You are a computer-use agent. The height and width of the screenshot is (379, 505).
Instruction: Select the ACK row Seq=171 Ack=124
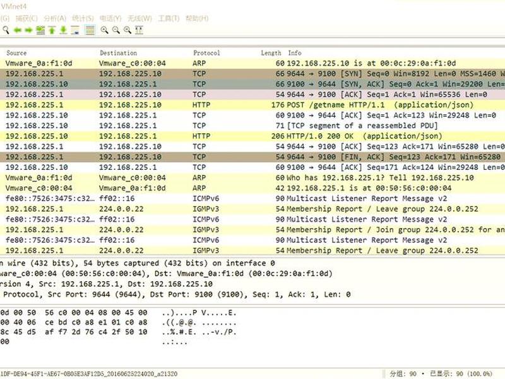click(252, 167)
